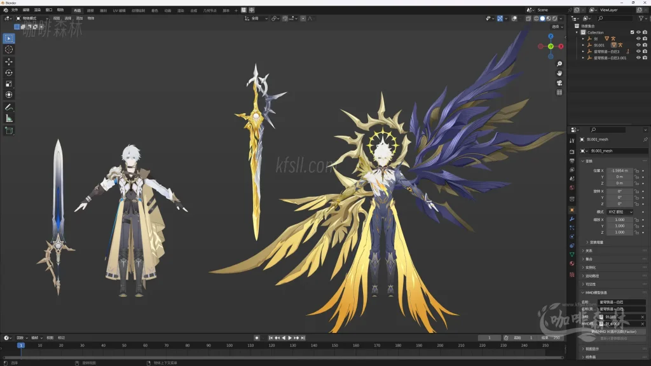Screen dimensions: 651x366
Task: Click the timeline frame 1 marker
Action: pos(21,345)
